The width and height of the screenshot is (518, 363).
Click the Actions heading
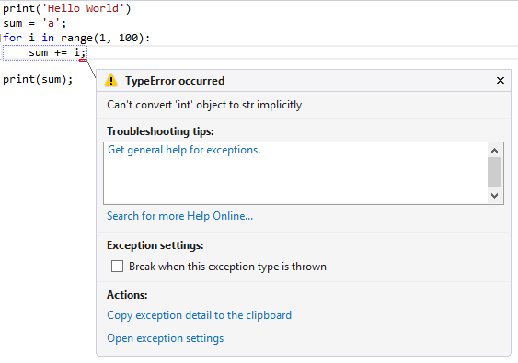point(127,295)
